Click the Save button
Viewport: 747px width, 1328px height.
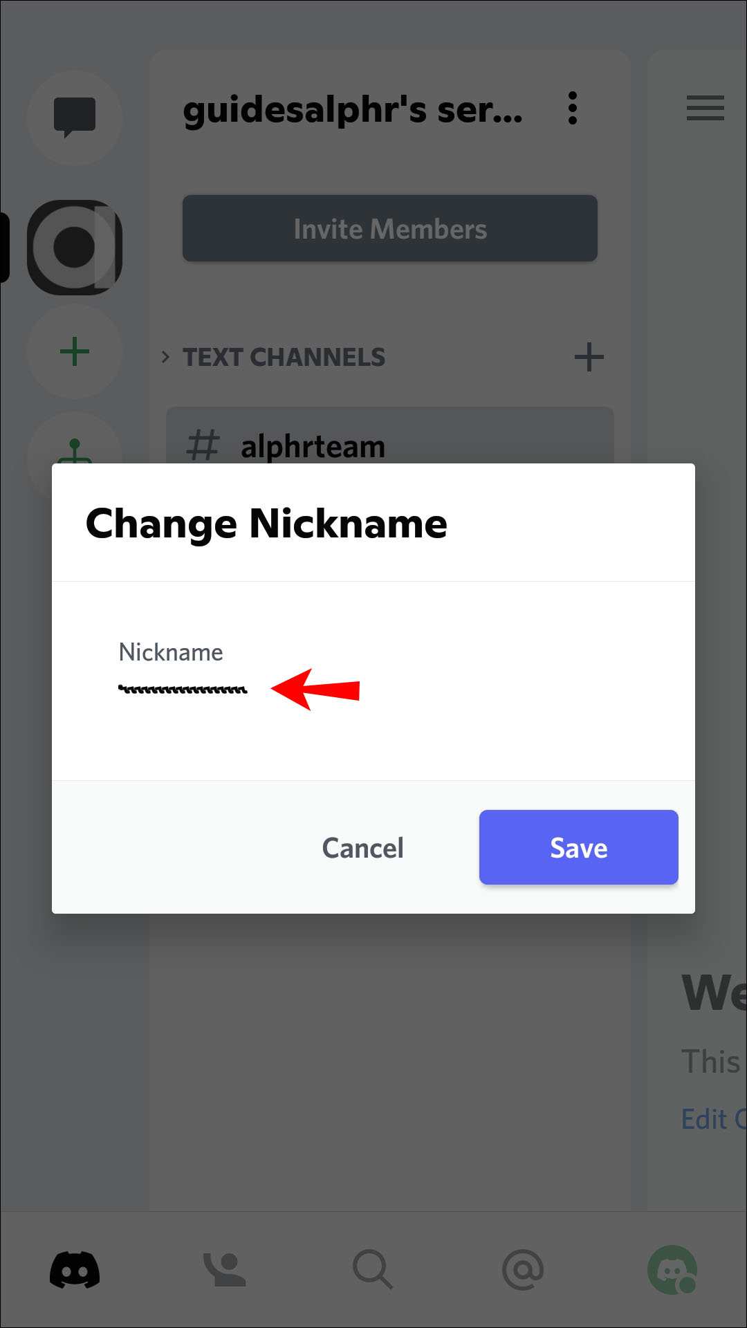(x=578, y=847)
